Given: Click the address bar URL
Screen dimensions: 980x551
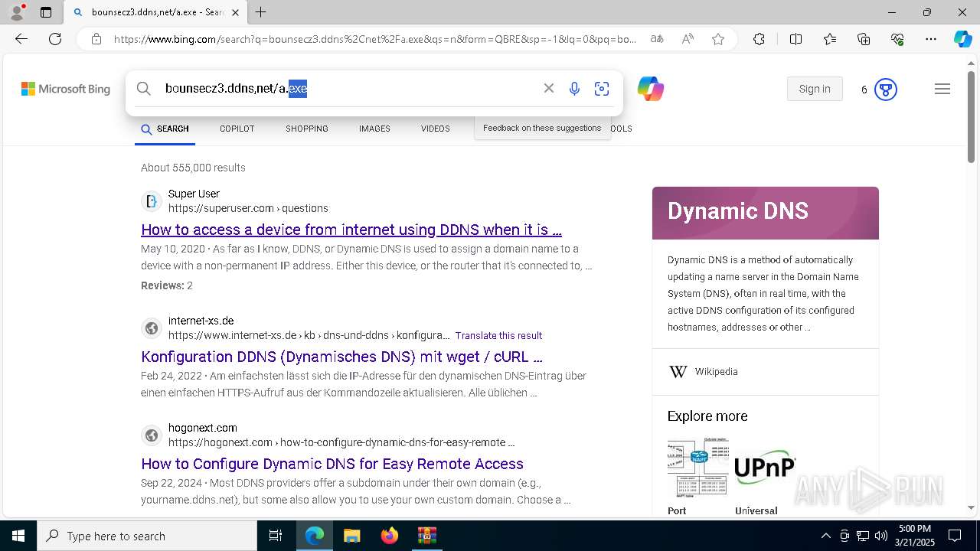Looking at the screenshot, I should click(x=375, y=39).
